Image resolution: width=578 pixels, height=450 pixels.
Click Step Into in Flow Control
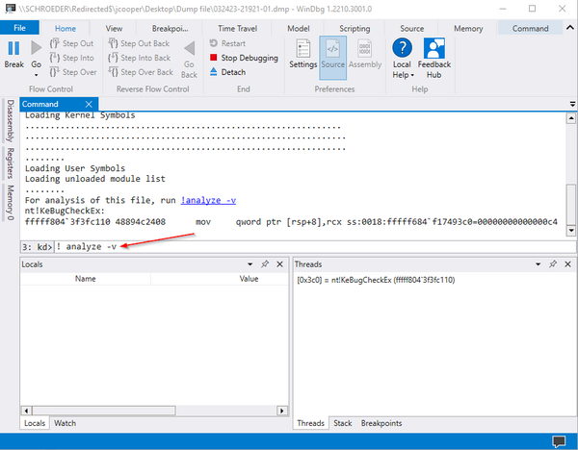pyautogui.click(x=71, y=58)
